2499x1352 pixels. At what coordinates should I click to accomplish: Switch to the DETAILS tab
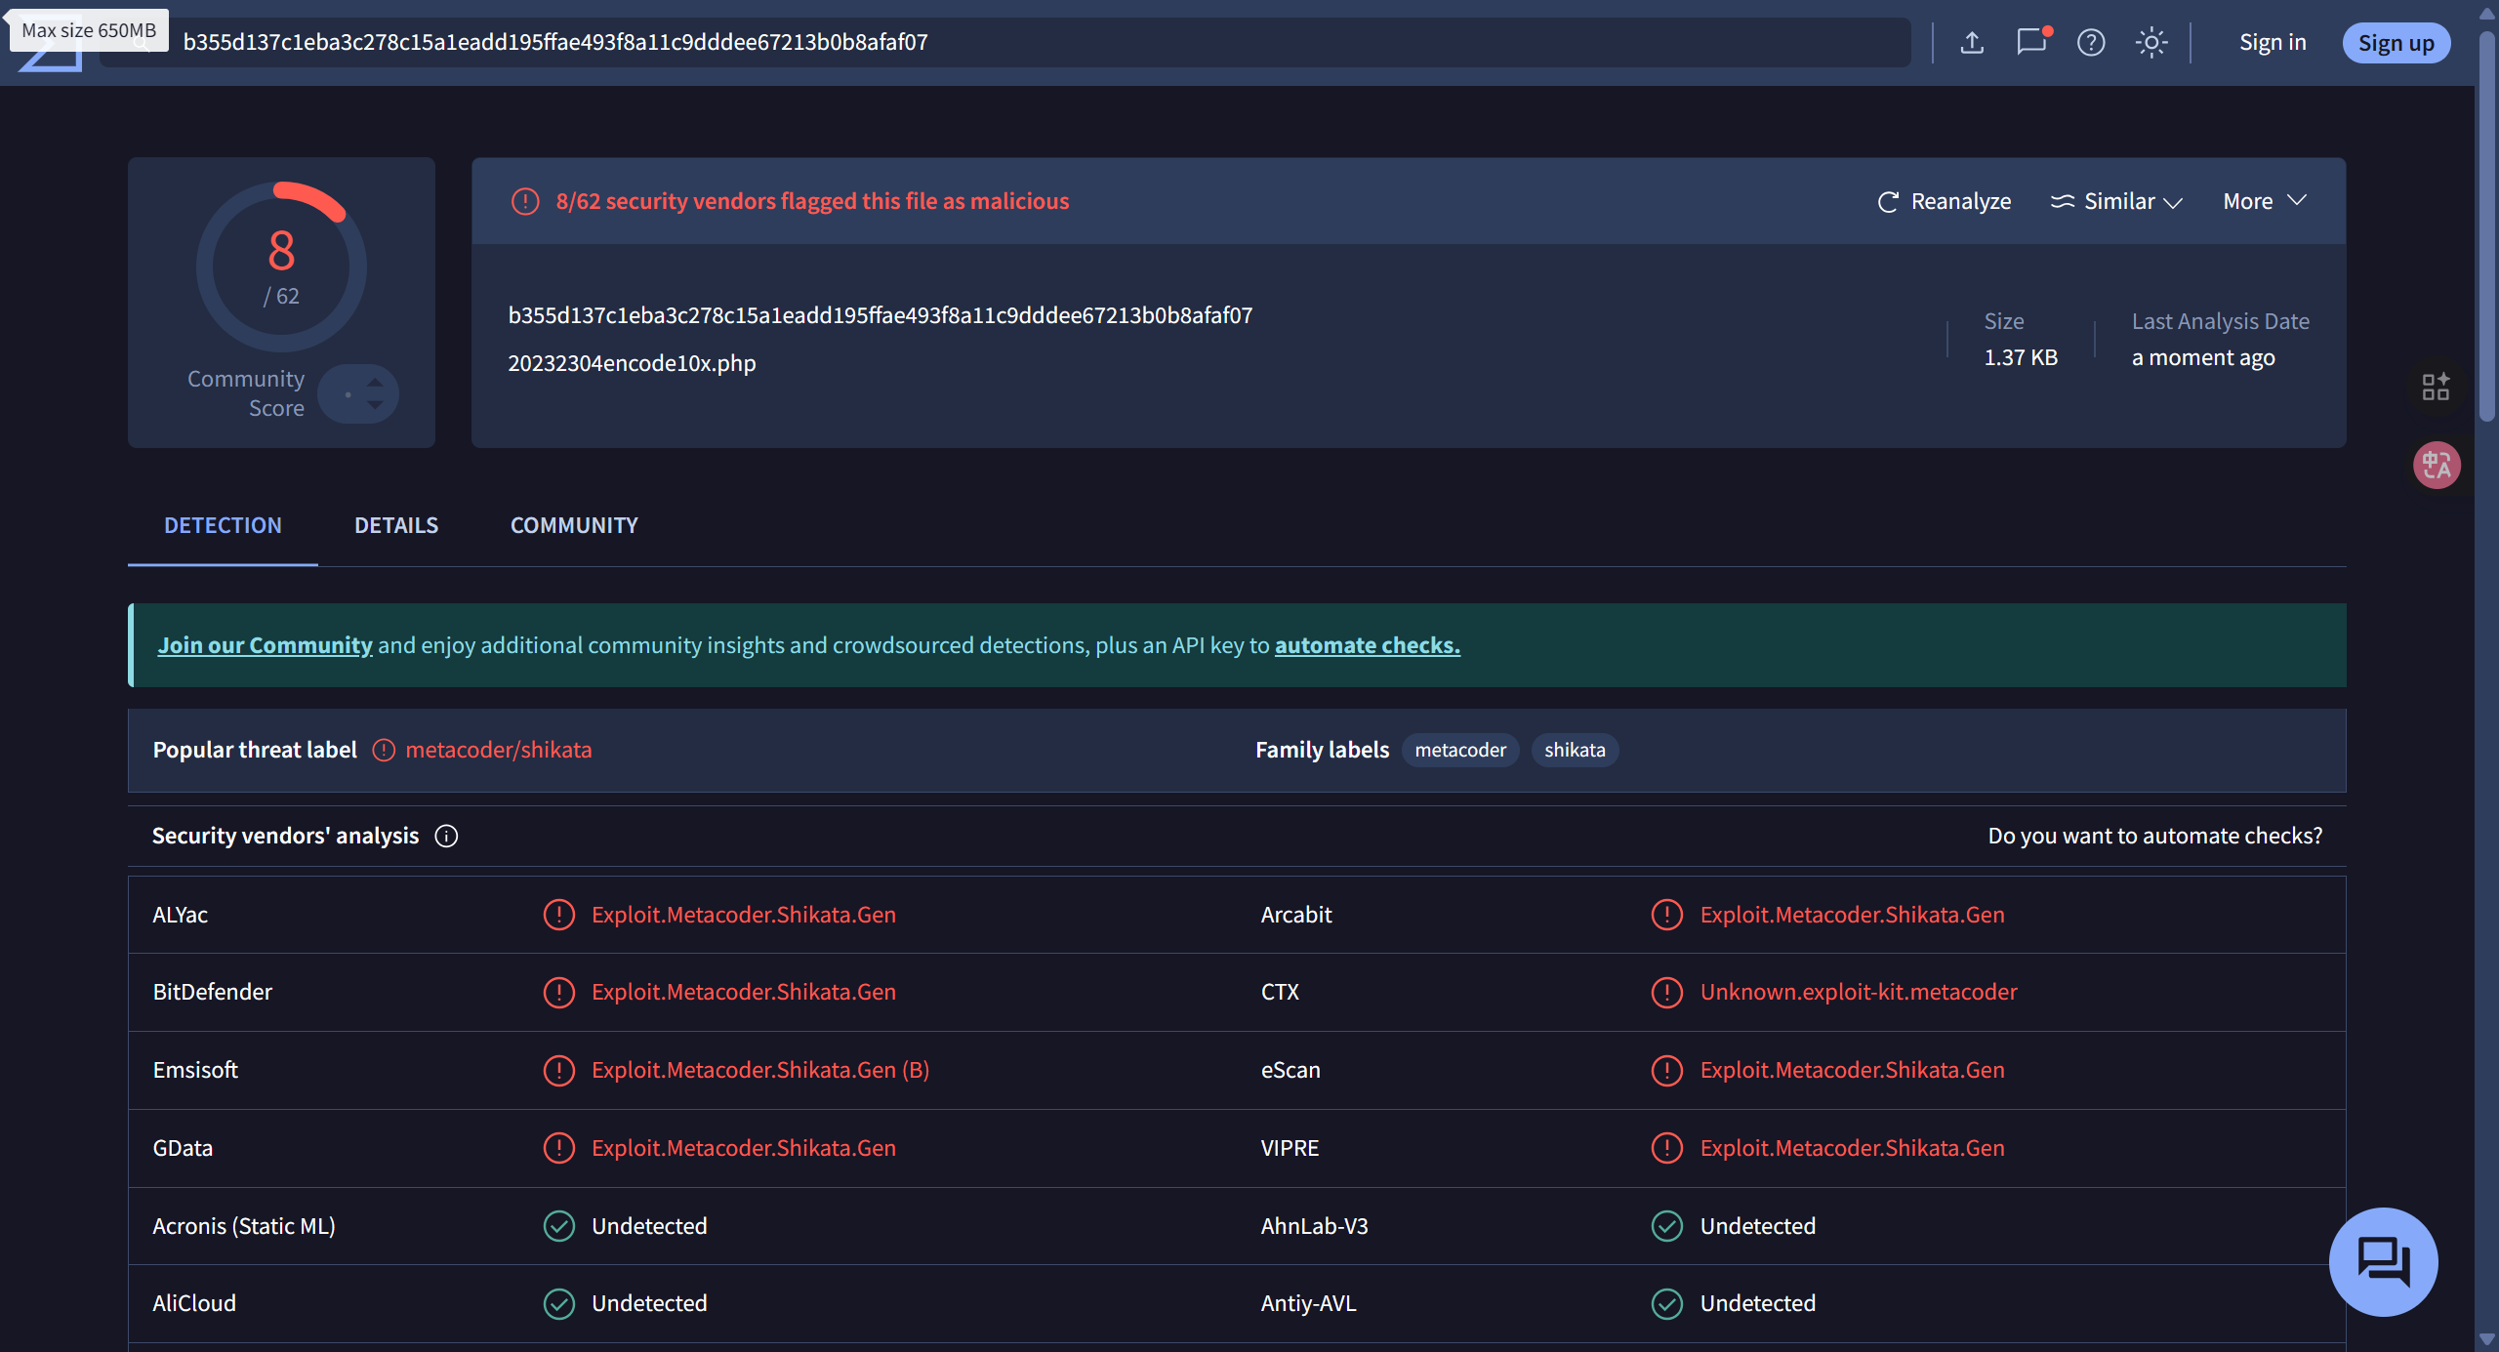coord(396,525)
